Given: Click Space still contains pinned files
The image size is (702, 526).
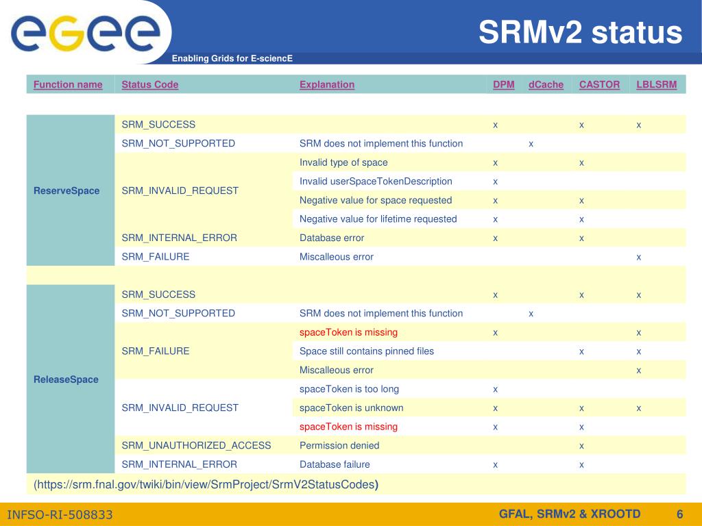Looking at the screenshot, I should [367, 351].
